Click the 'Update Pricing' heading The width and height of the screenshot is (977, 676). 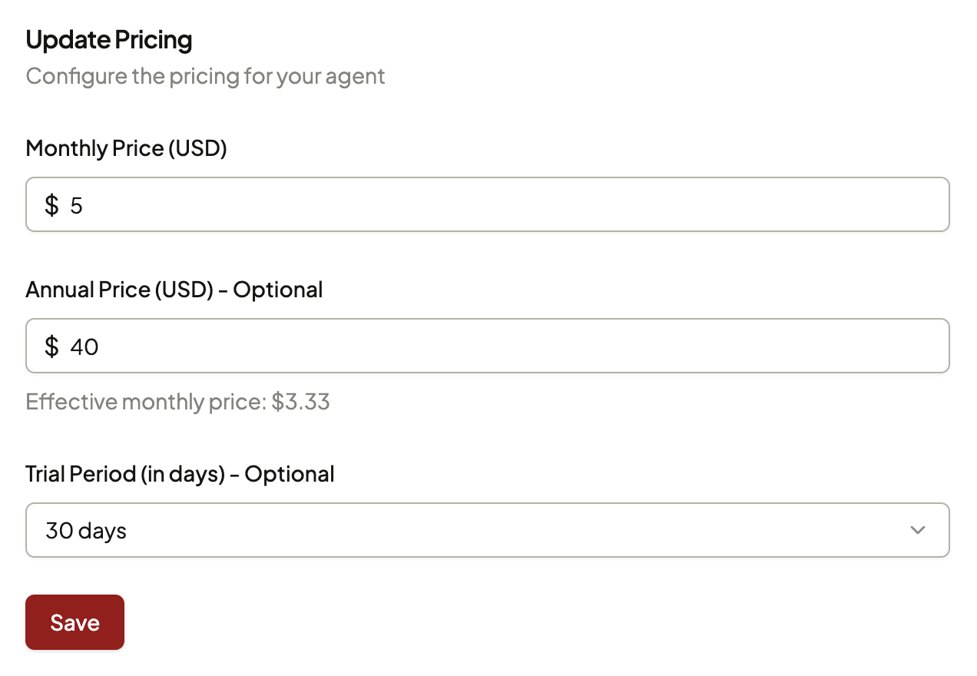click(x=109, y=39)
